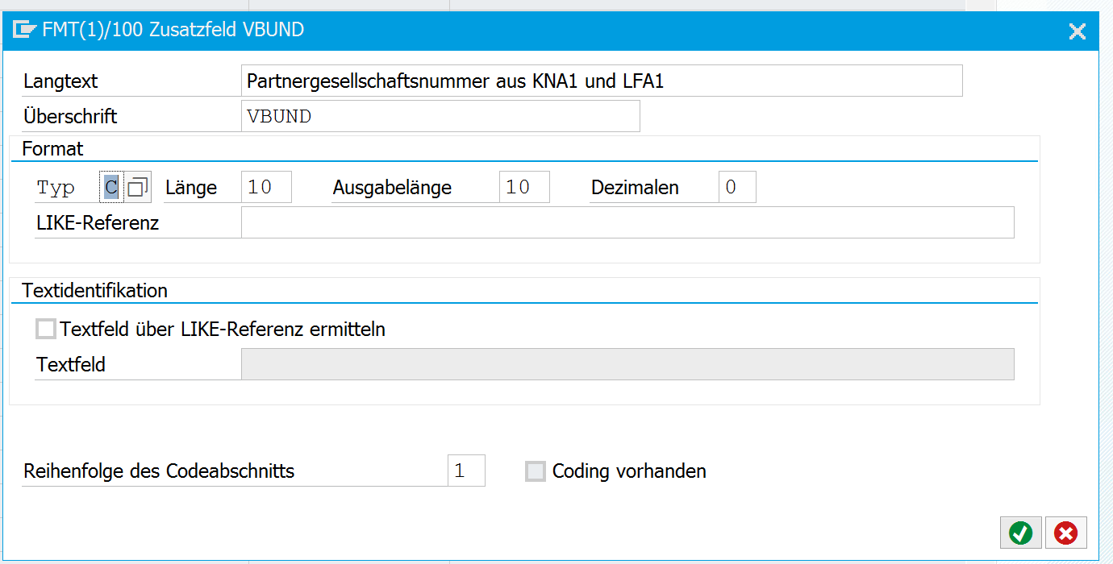The image size is (1113, 564).
Task: Click the dialog title FMT(1)/100 Zusatzfeld VBUND
Action: 173,31
